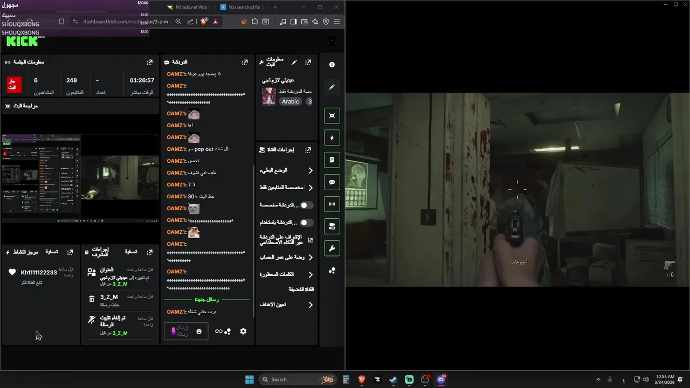This screenshot has height=388, width=690.
Task: Open Brave Shields icon in address bar
Action: point(204,22)
